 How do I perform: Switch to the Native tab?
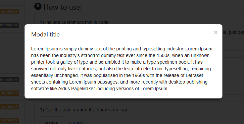click(52, 121)
